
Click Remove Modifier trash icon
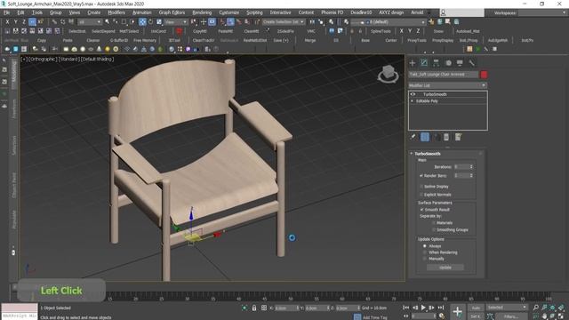(x=446, y=137)
